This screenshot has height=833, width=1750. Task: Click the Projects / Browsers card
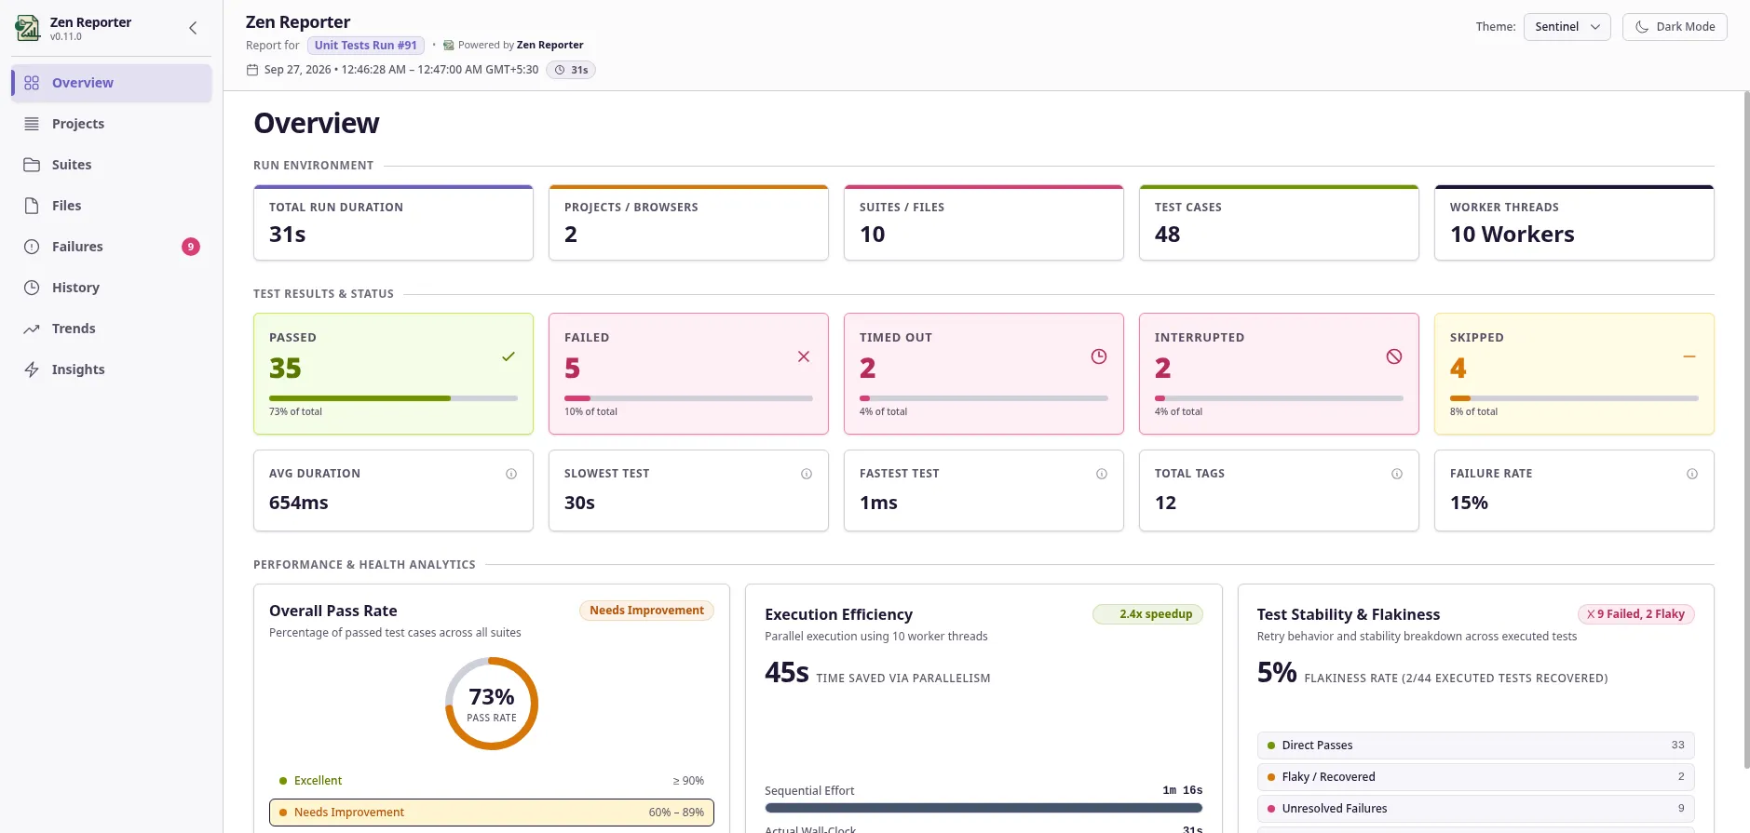click(688, 223)
